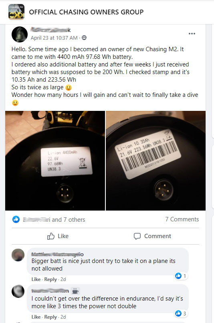Click the post author's profile picture
Screen dimensions: 214x323
point(20,34)
